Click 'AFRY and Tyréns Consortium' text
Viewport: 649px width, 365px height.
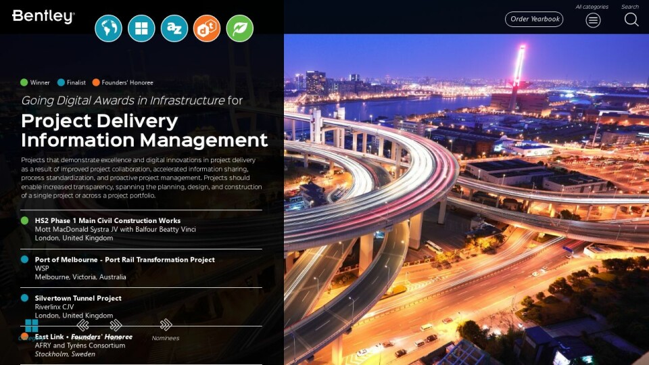[80, 345]
